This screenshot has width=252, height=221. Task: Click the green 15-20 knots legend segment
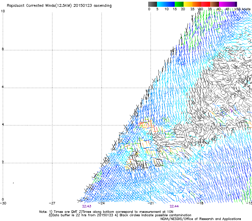tap(179, 4)
